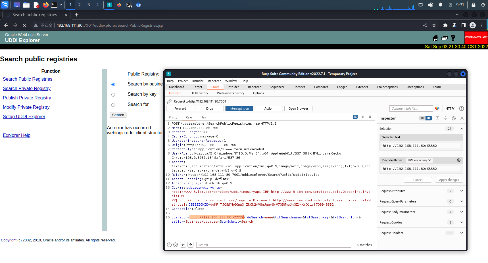The image size is (488, 263).
Task: Open the tab search chevron in Chrome
Action: (x=457, y=15)
